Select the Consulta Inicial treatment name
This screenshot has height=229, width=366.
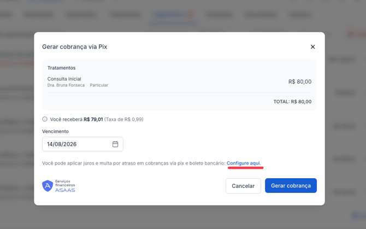(x=64, y=79)
